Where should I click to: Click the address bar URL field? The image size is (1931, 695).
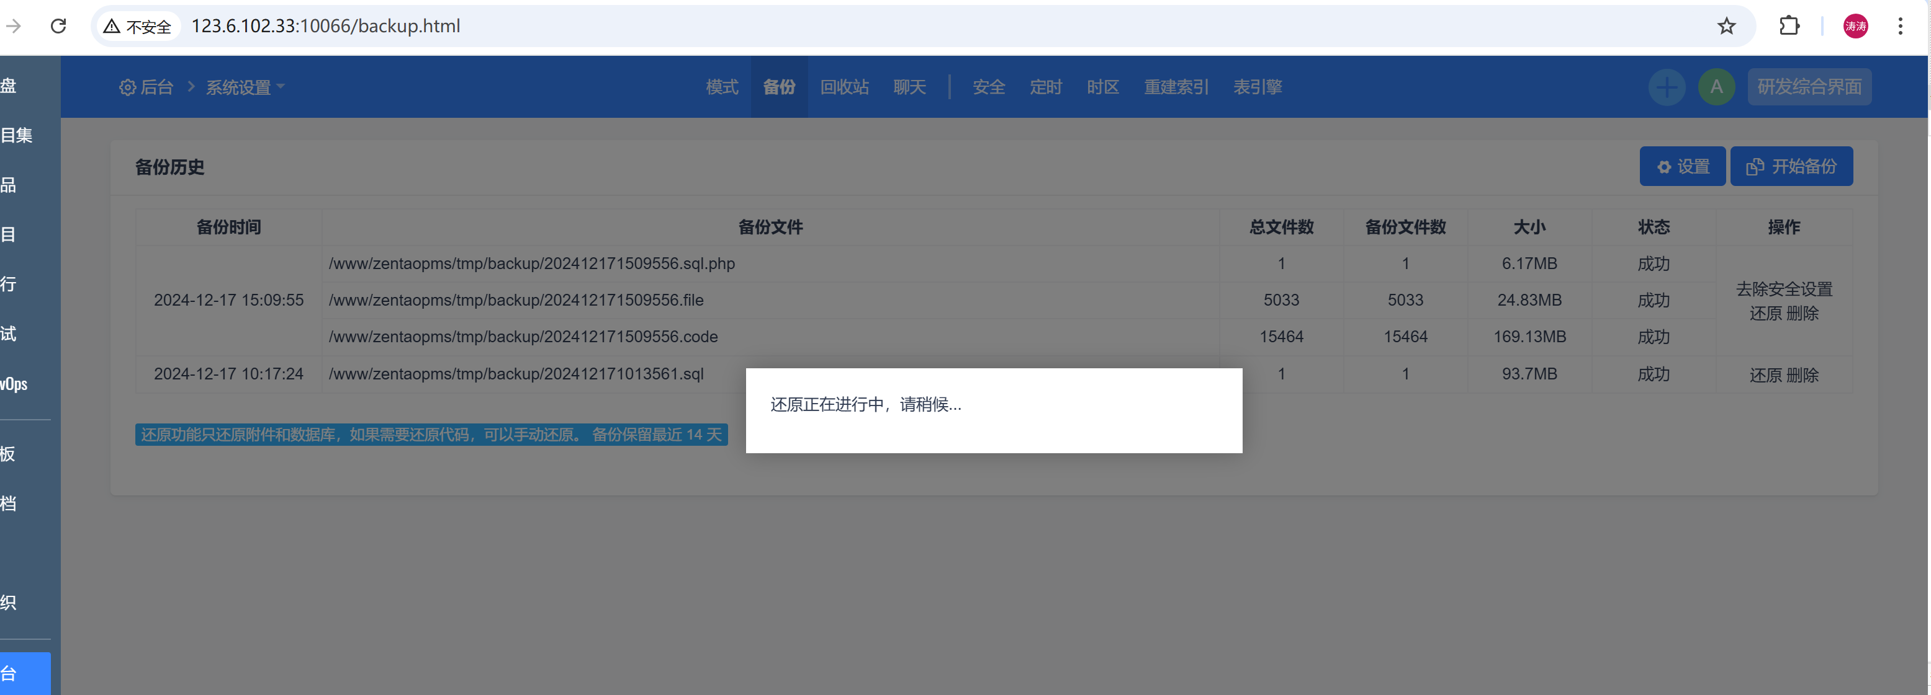pos(325,25)
